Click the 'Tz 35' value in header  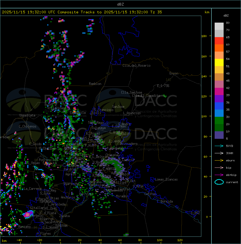point(156,12)
